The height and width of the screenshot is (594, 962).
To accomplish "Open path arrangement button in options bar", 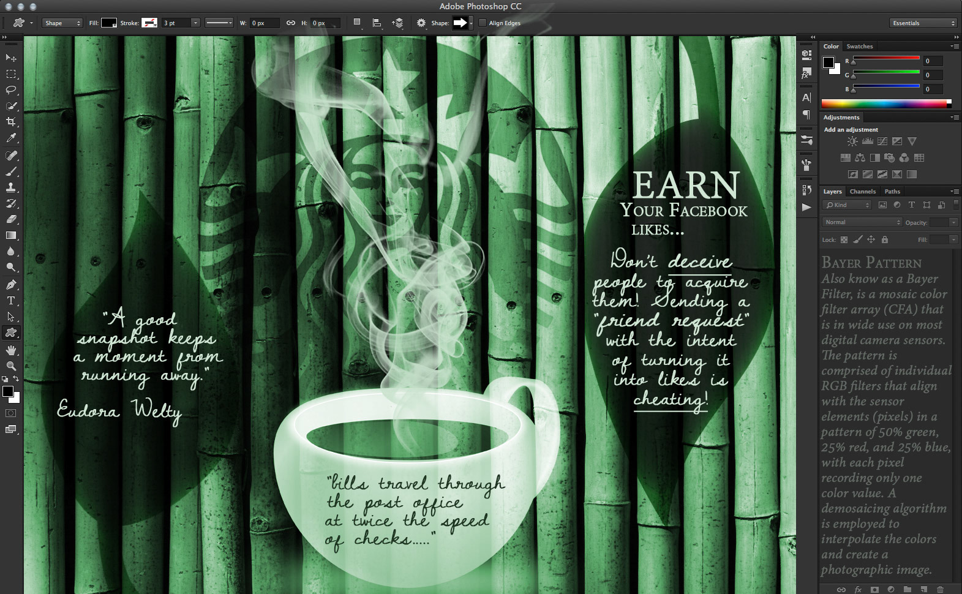I will tap(398, 23).
